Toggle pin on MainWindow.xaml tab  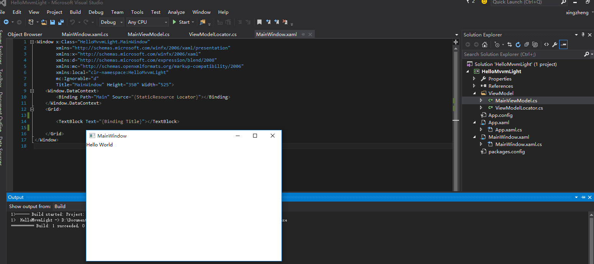click(x=303, y=34)
